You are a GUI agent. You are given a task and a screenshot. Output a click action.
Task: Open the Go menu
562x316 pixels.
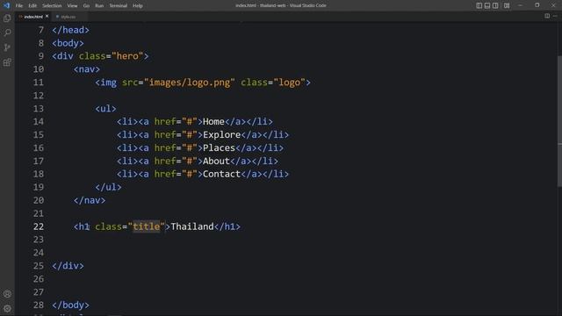pyautogui.click(x=86, y=6)
